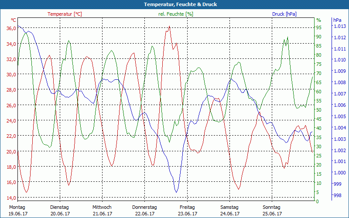Click the "18,0" temperature axis value
This screenshot has width=349, height=218.
(x=11, y=167)
